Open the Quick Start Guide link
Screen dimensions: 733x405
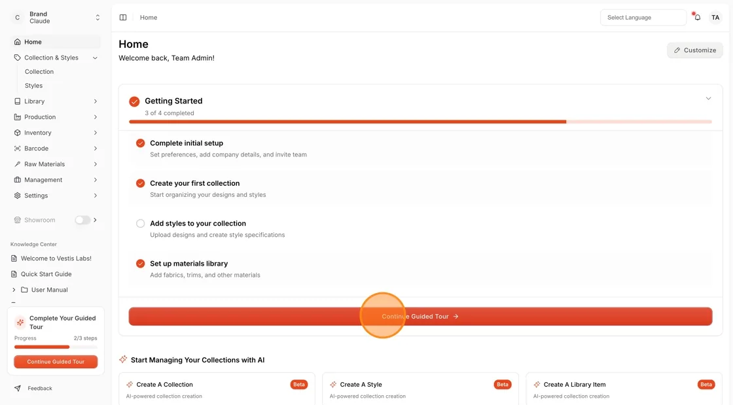[x=46, y=274]
